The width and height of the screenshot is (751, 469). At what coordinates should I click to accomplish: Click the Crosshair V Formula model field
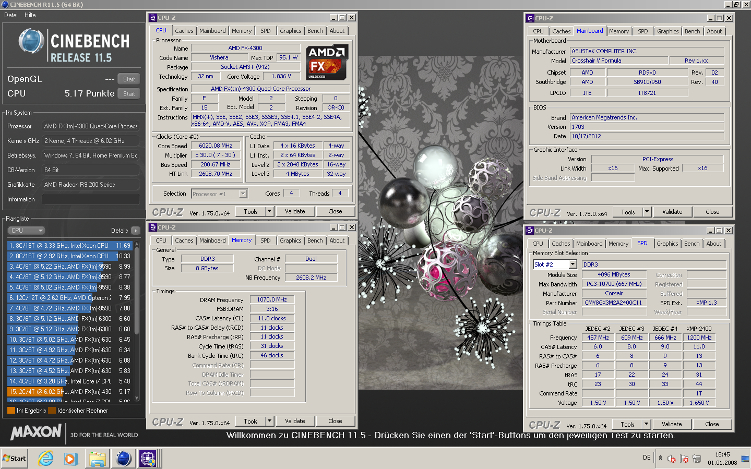(619, 61)
